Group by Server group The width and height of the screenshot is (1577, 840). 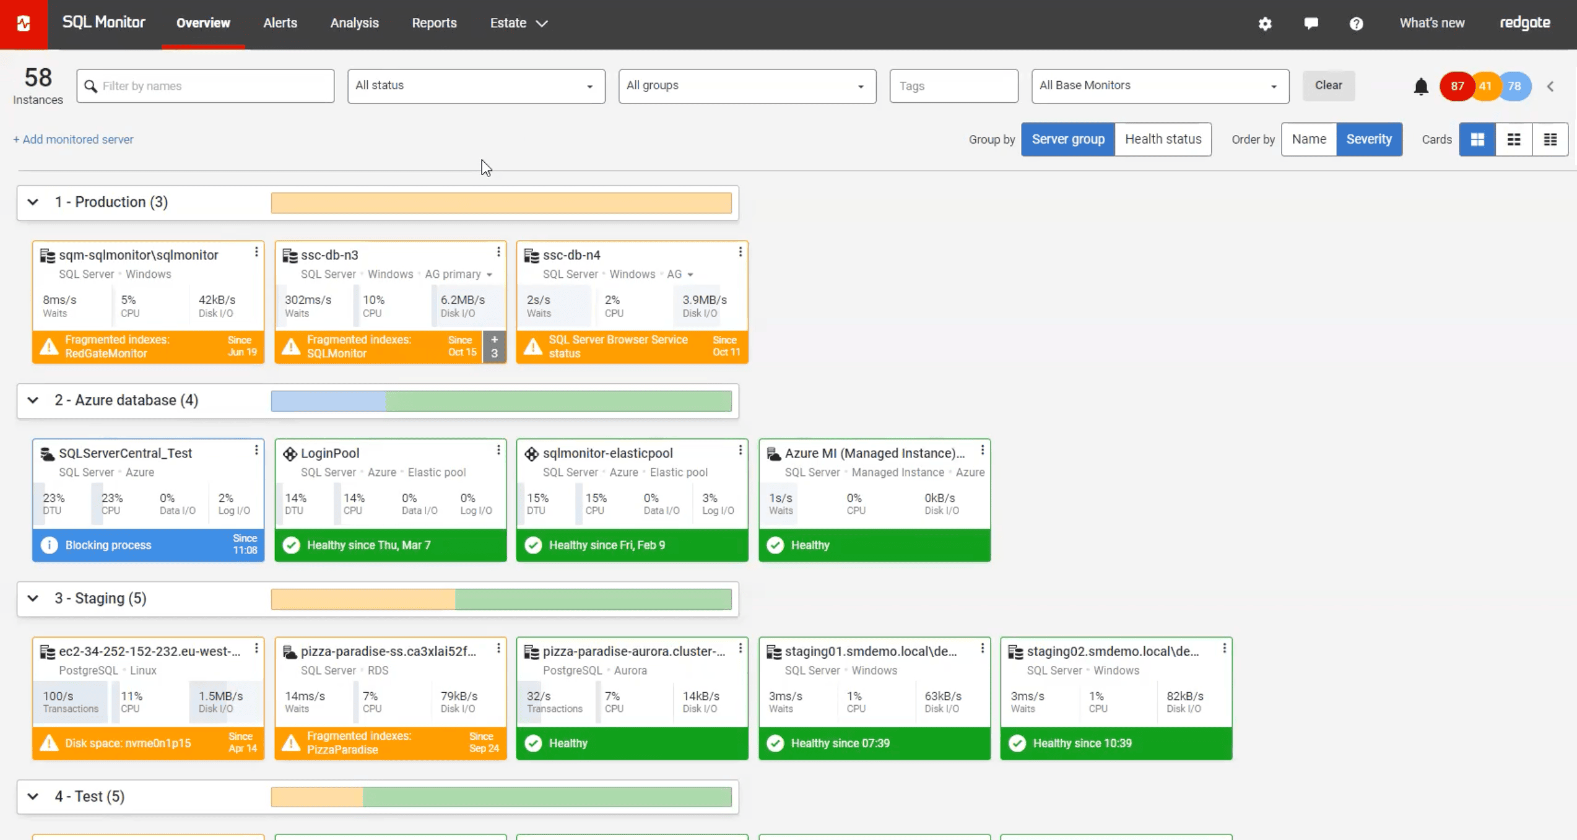click(1067, 139)
